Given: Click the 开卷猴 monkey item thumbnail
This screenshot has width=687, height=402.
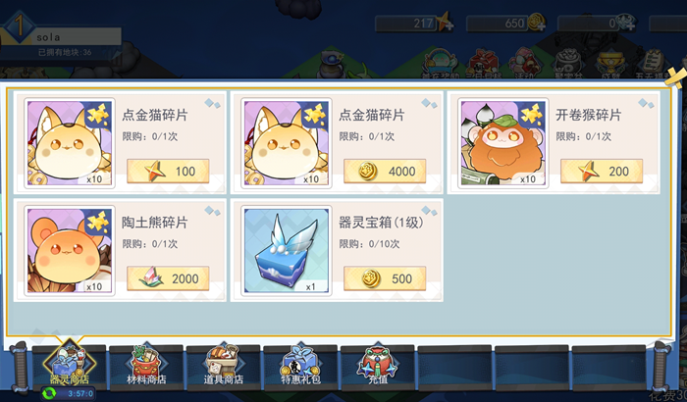Looking at the screenshot, I should (x=502, y=143).
